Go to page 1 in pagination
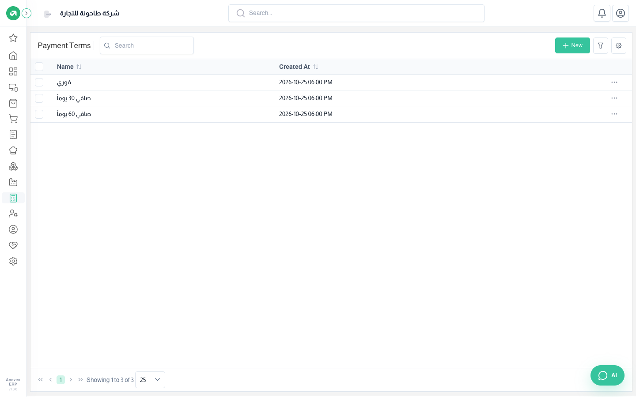 point(61,380)
